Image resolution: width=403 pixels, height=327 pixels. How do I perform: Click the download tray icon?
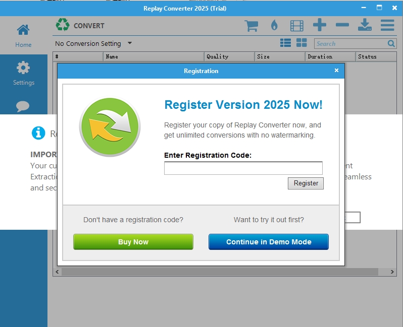[365, 25]
